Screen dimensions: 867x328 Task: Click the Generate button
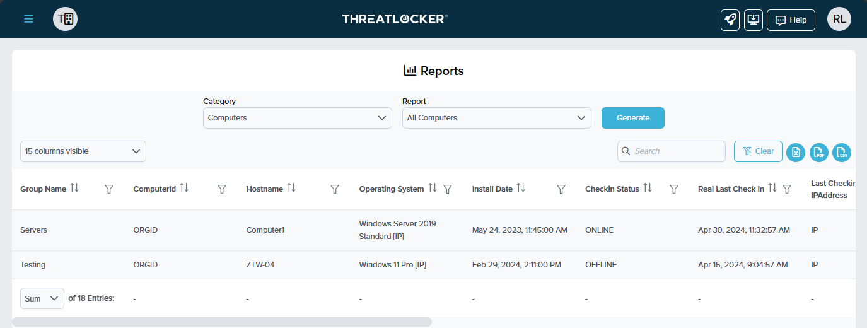tap(633, 118)
